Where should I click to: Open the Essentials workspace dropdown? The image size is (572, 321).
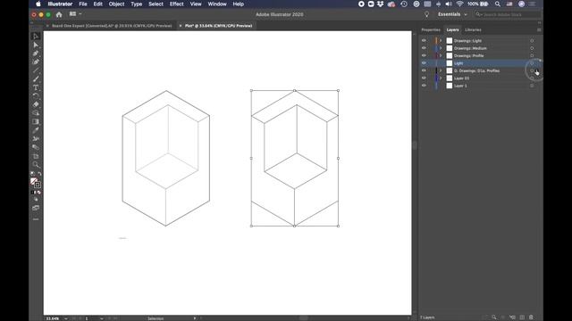coord(452,14)
